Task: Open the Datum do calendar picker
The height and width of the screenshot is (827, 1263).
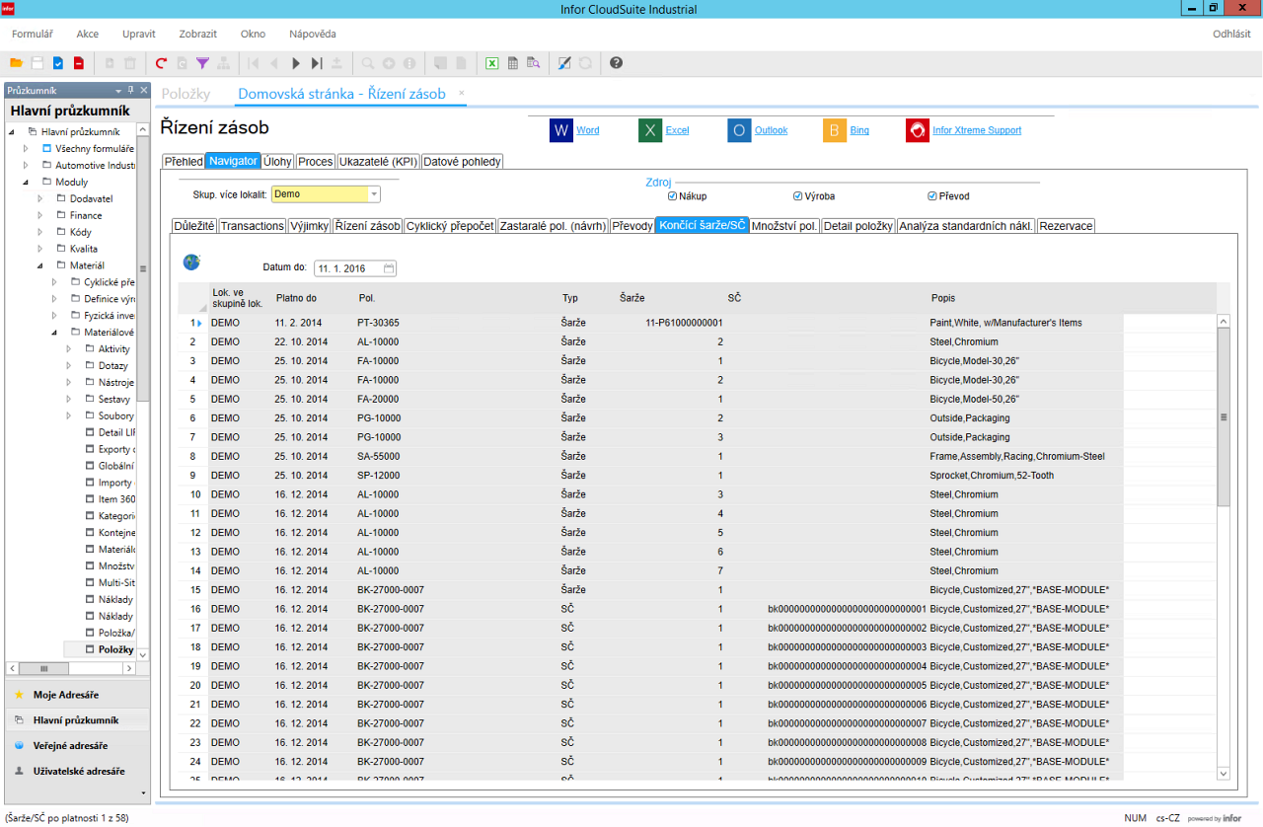Action: [389, 267]
